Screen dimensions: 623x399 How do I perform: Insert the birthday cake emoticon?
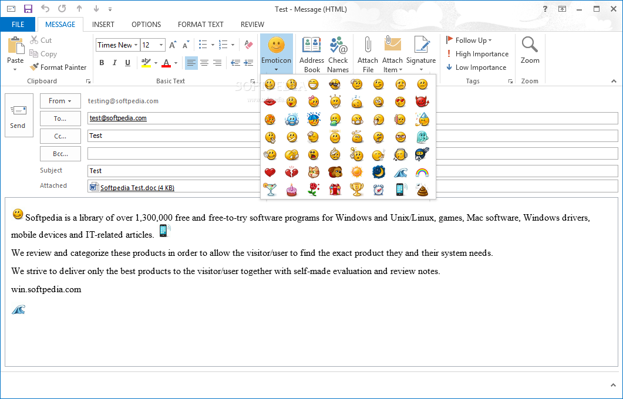click(x=292, y=190)
